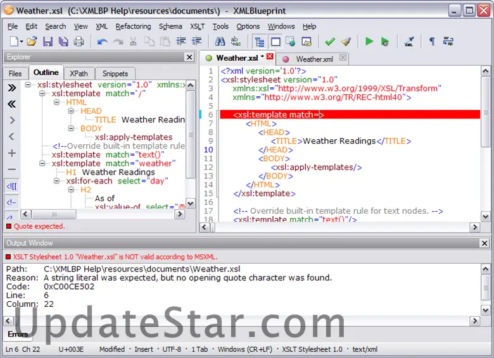Collapse the BODY node in outline
This screenshot has width=494, height=358.
[x=72, y=128]
